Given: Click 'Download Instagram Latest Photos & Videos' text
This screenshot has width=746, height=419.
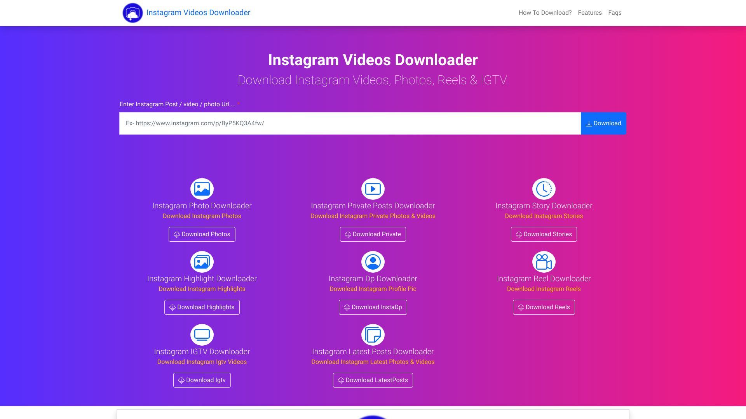Looking at the screenshot, I should 373,362.
